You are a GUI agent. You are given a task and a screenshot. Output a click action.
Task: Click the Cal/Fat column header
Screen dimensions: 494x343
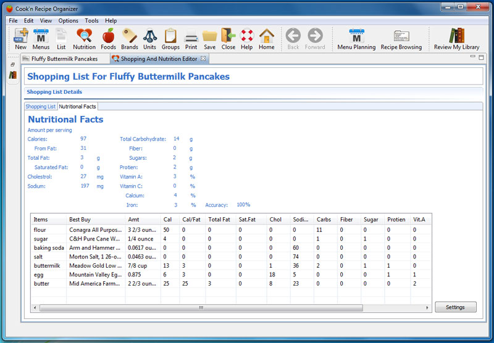pos(192,220)
